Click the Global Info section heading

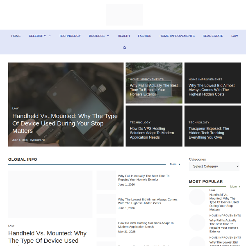tap(23, 159)
